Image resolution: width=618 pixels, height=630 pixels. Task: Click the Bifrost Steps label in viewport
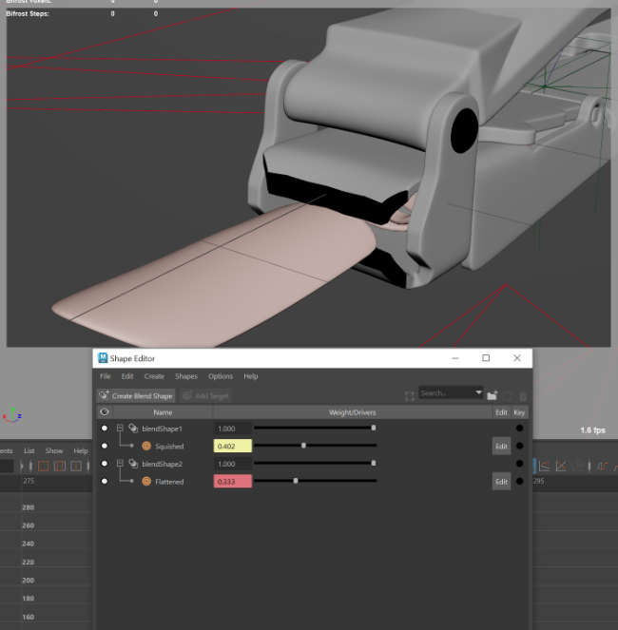click(x=28, y=13)
